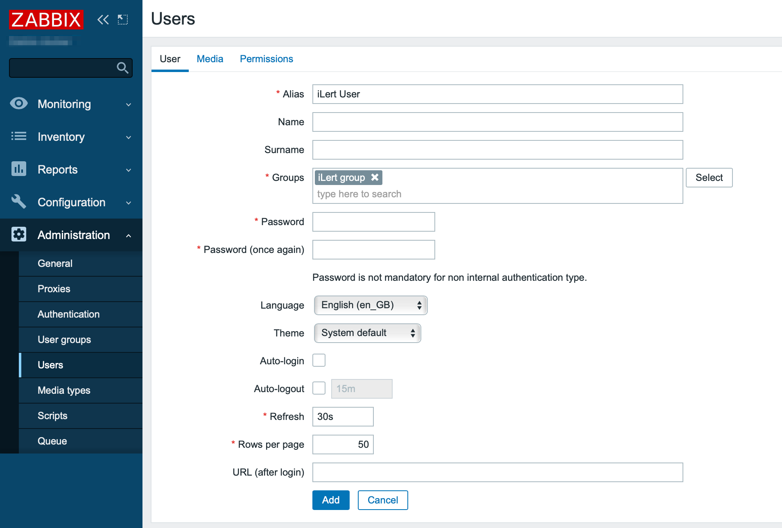Enable the Auto-logout checkbox
This screenshot has width=782, height=528.
319,388
